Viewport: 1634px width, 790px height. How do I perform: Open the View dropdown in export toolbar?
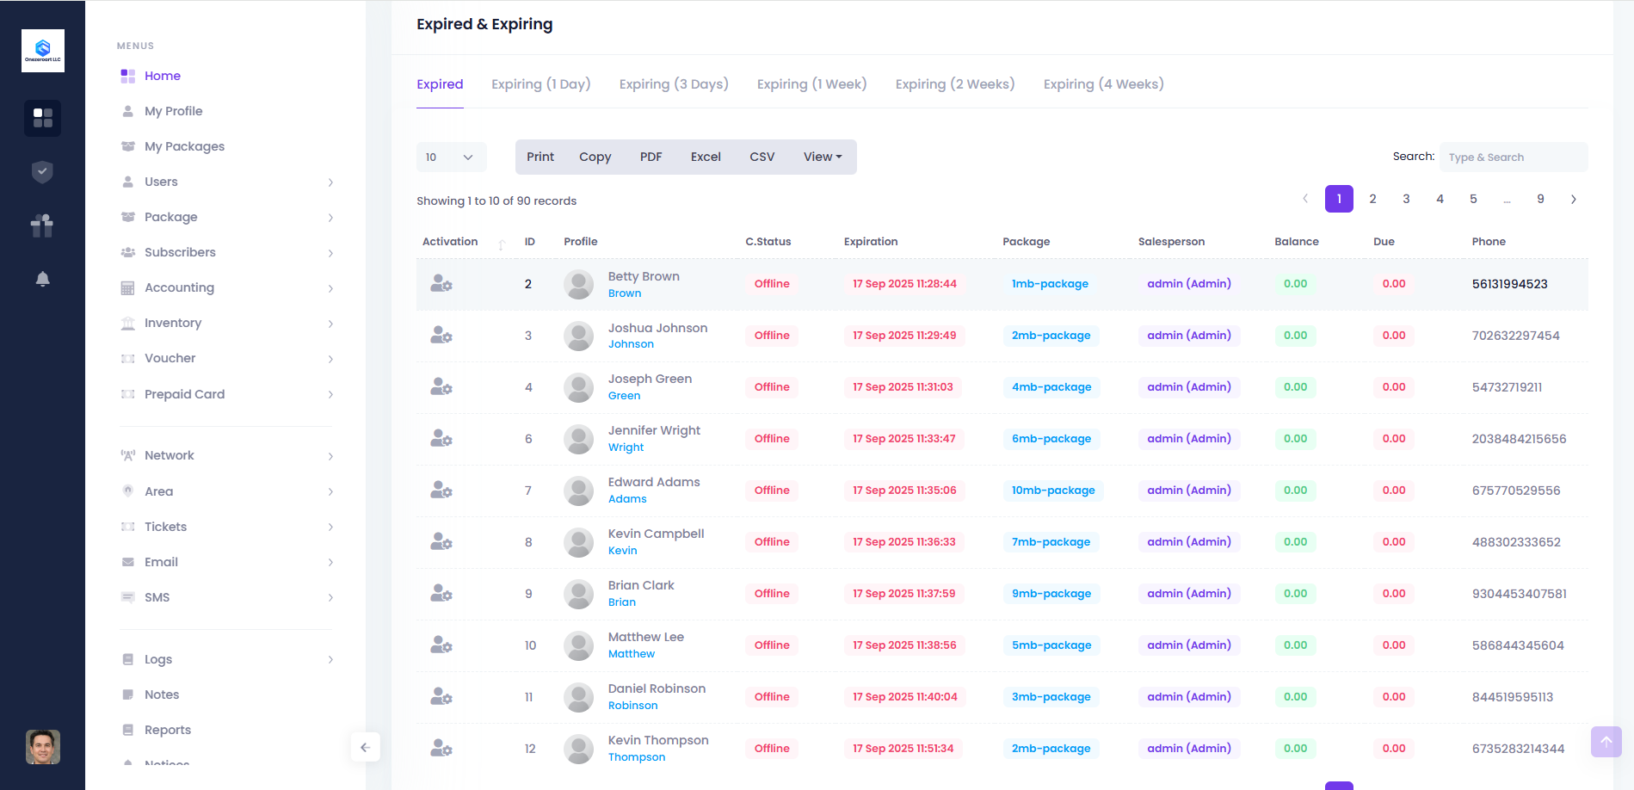pyautogui.click(x=823, y=157)
